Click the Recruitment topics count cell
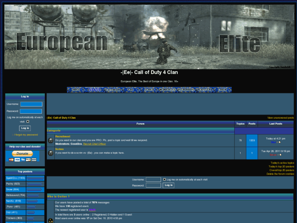 [x=240, y=140]
